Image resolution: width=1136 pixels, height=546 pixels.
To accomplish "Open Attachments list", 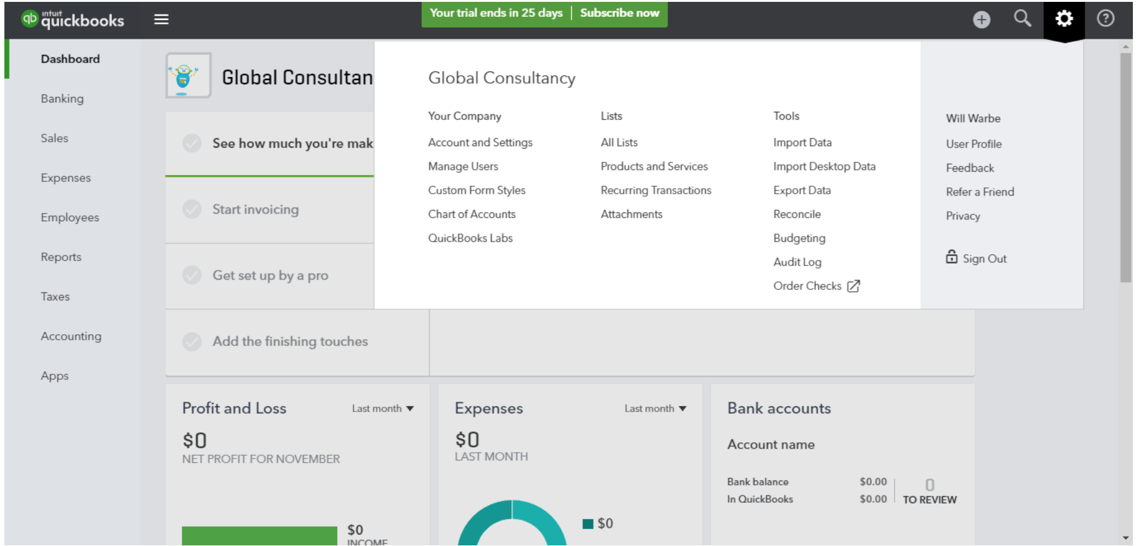I will 631,214.
